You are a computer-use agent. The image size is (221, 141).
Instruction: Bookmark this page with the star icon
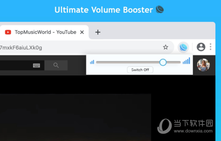(166, 47)
